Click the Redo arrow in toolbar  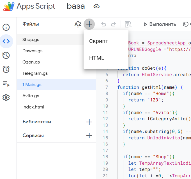point(113,24)
